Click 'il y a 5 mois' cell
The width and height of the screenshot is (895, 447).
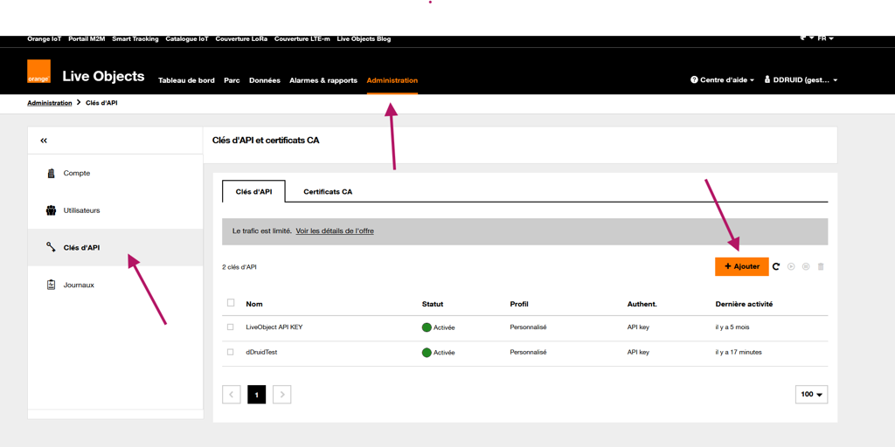tap(734, 327)
